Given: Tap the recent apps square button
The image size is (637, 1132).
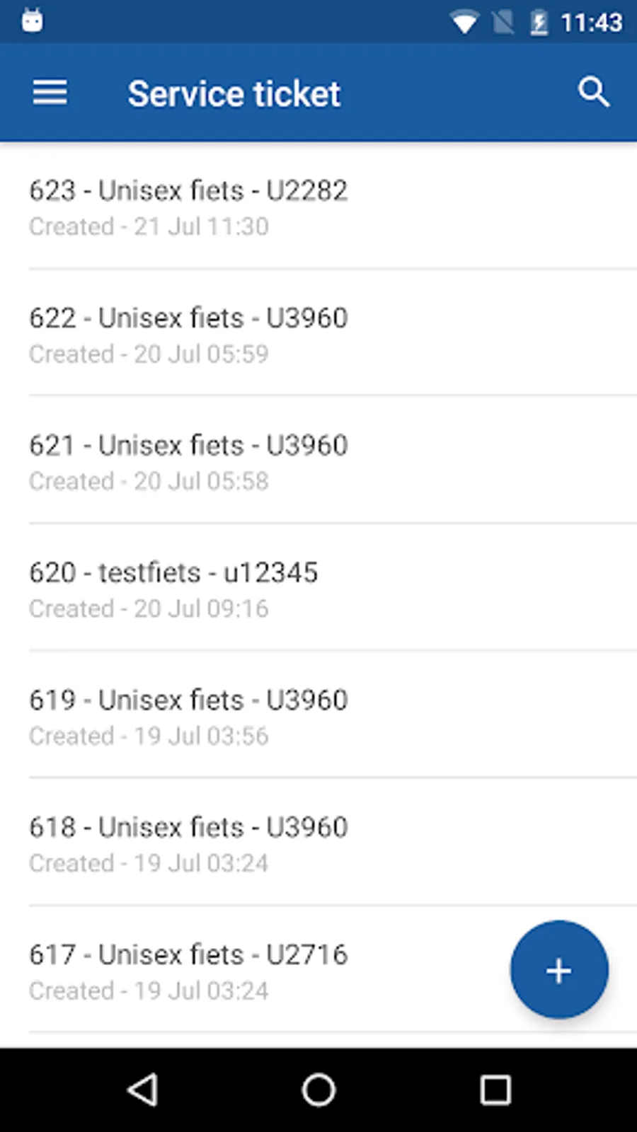Looking at the screenshot, I should point(495,1090).
